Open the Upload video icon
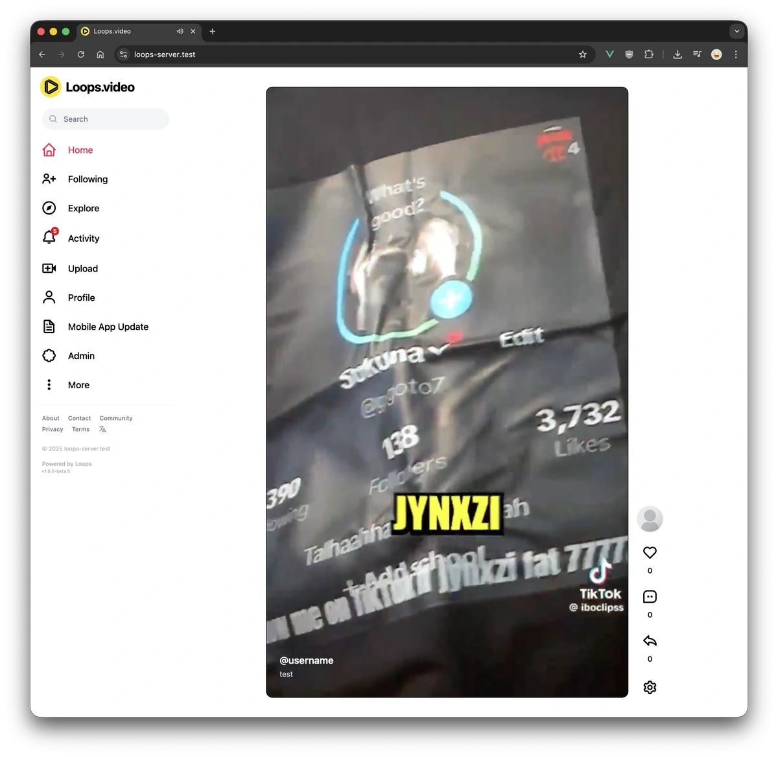This screenshot has width=778, height=757. (x=49, y=268)
